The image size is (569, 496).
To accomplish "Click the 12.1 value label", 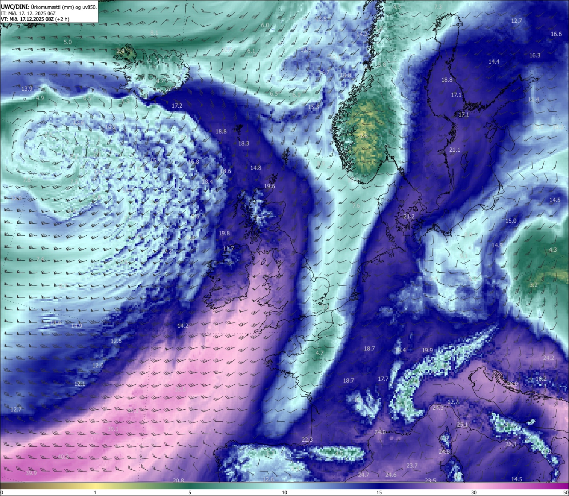I will [80, 383].
